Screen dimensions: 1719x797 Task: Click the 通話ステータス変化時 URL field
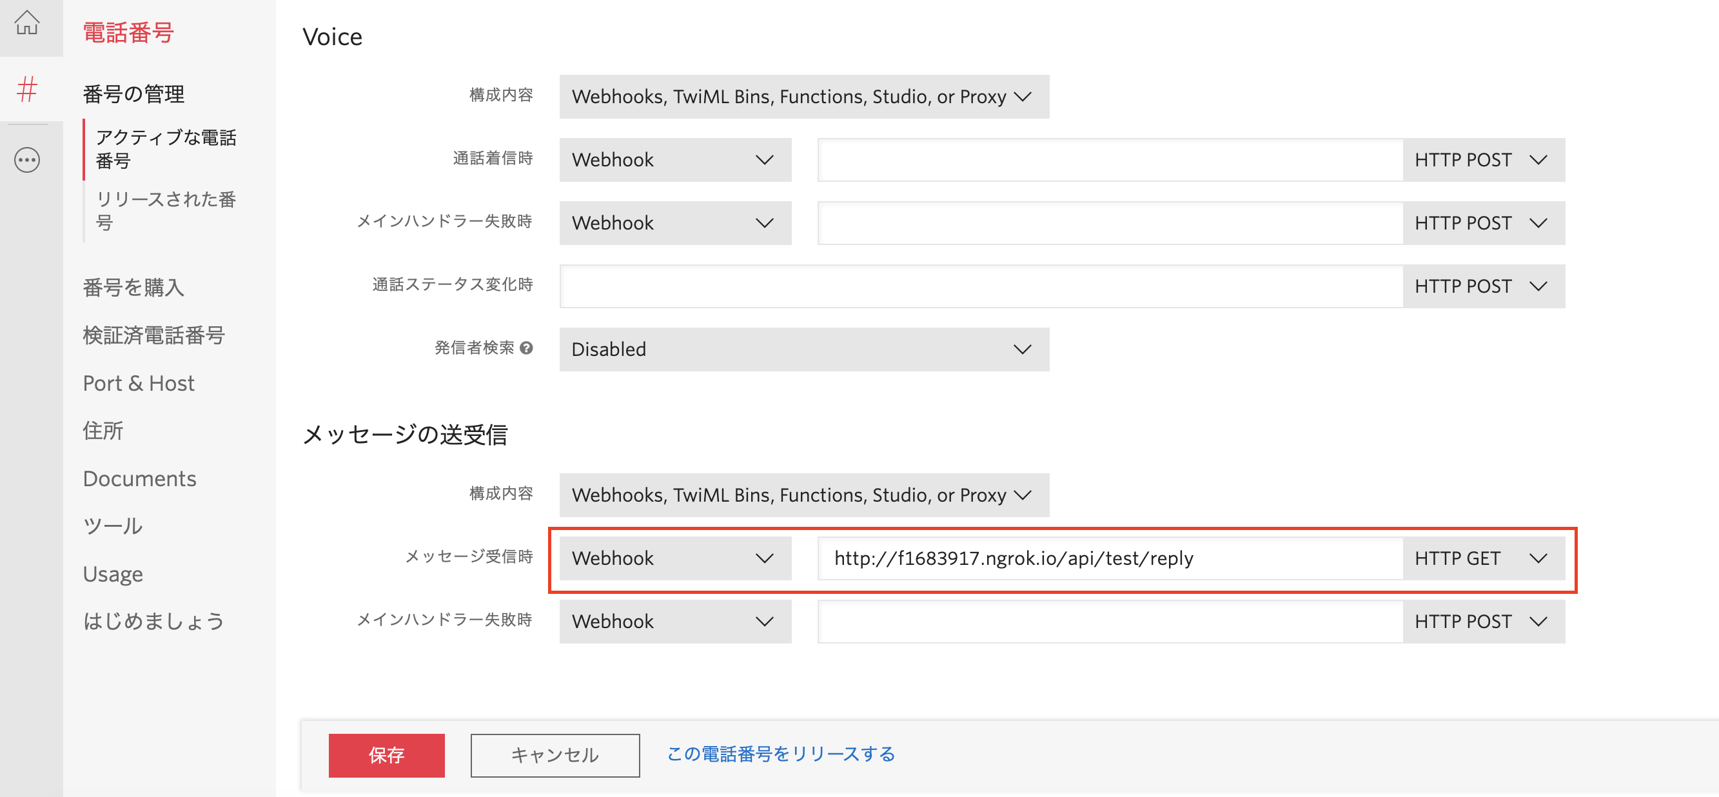coord(981,286)
